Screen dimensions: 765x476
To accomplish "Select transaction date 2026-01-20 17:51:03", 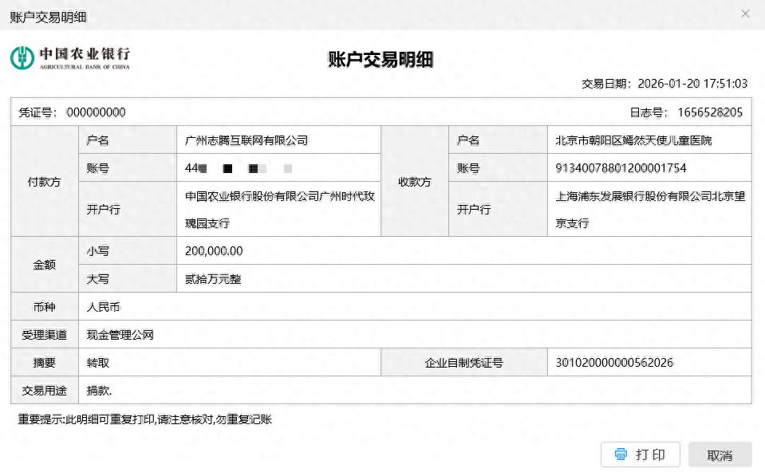I will tap(692, 84).
